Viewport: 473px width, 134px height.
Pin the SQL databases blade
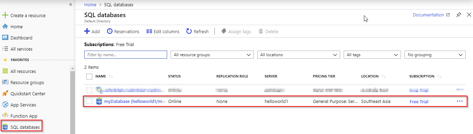coord(458,15)
